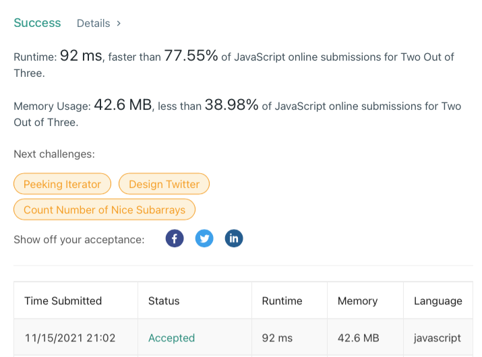Click the green Success heading
482x357 pixels.
[x=37, y=23]
